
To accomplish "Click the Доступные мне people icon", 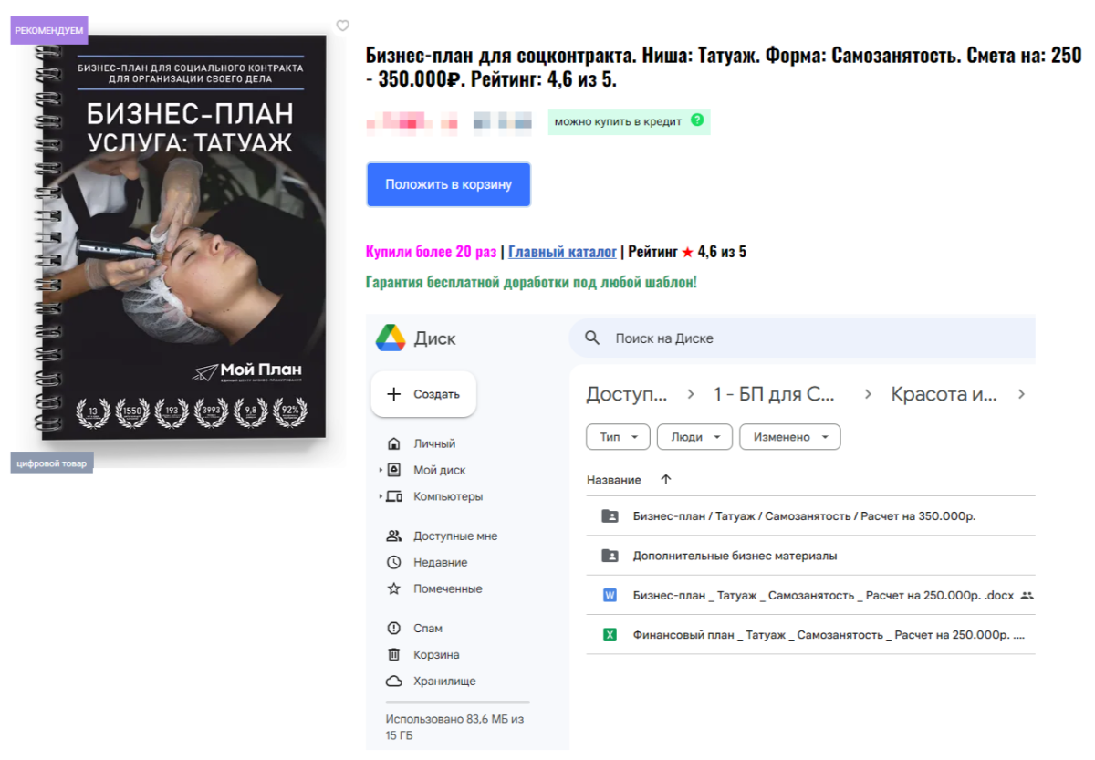I will pos(394,536).
